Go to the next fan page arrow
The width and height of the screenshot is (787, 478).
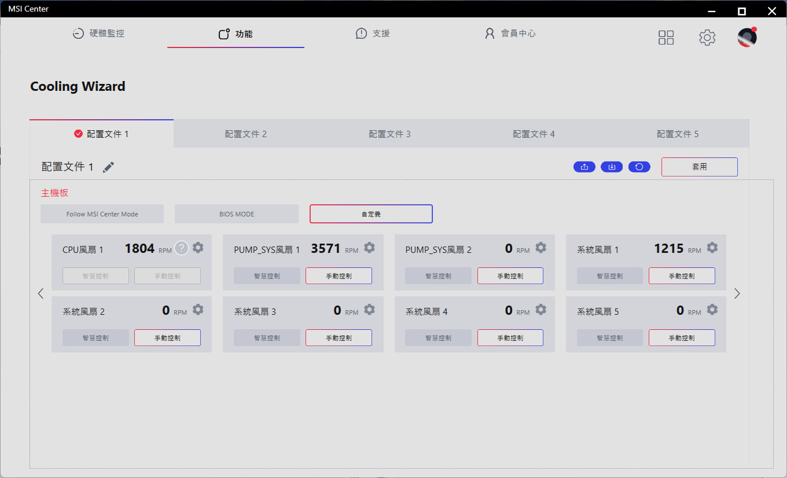click(x=737, y=293)
